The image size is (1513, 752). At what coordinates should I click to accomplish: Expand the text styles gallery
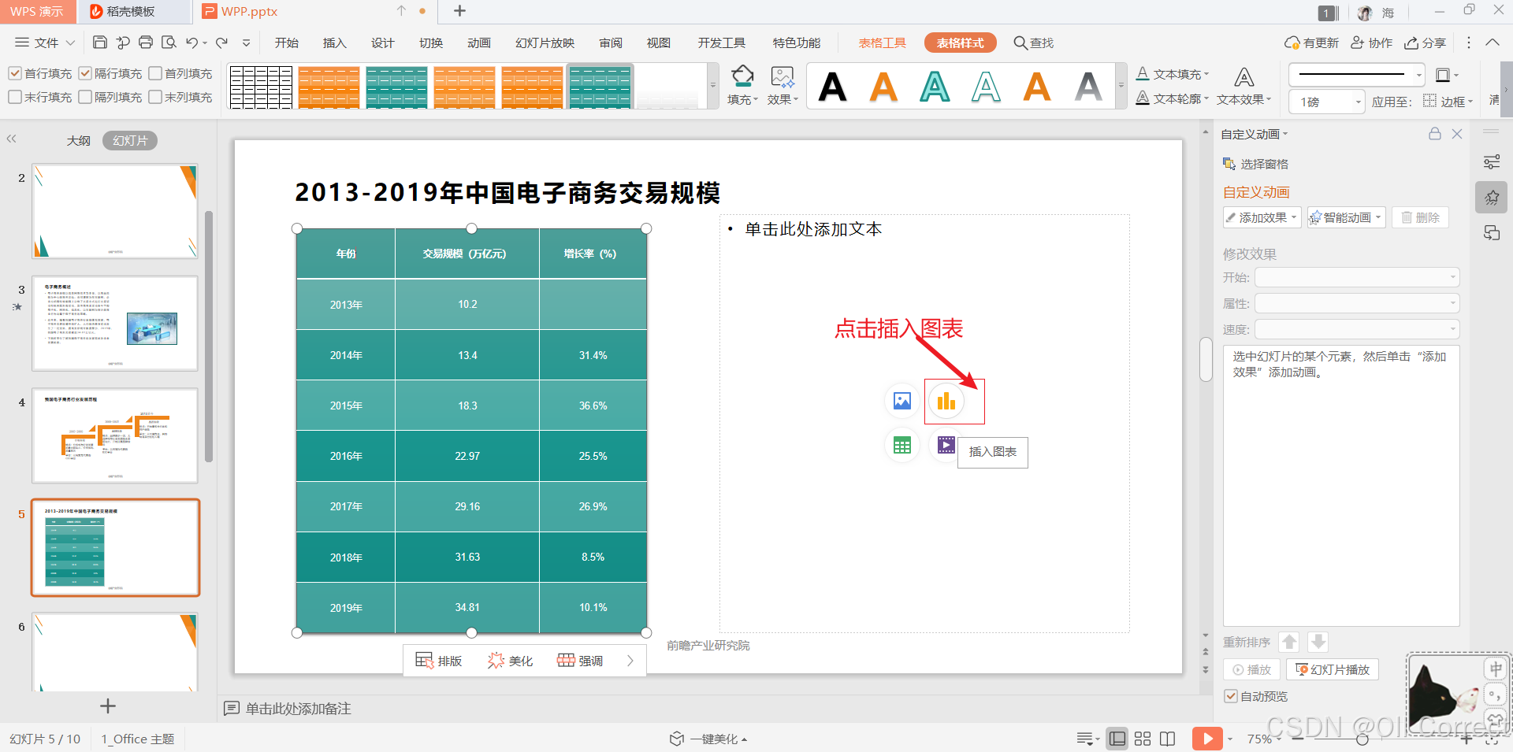1121,86
